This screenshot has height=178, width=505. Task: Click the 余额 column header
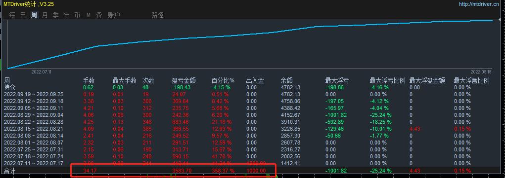[x=286, y=80]
